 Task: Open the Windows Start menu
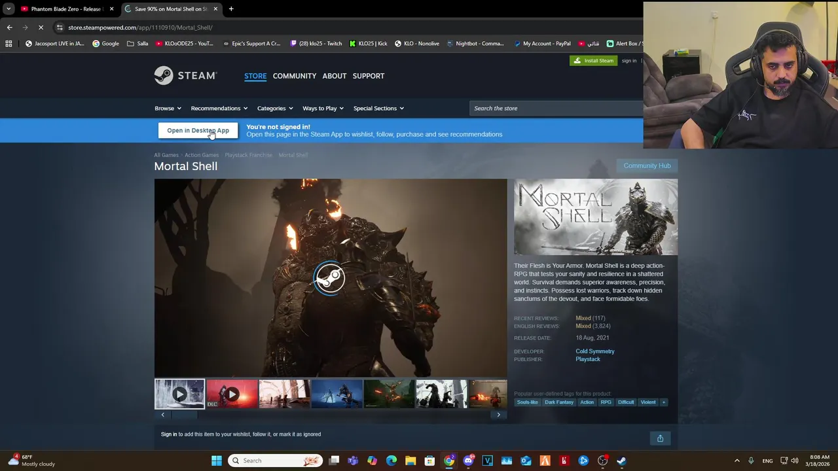tap(217, 461)
